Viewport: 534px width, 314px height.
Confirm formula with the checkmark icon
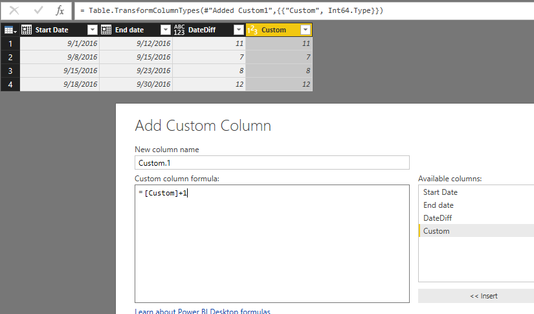point(38,10)
